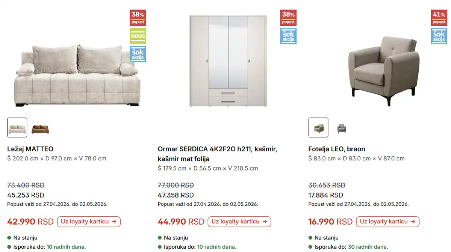Click the selected white variant of Ležaj MATTEO
This screenshot has width=451, height=252.
17,127
